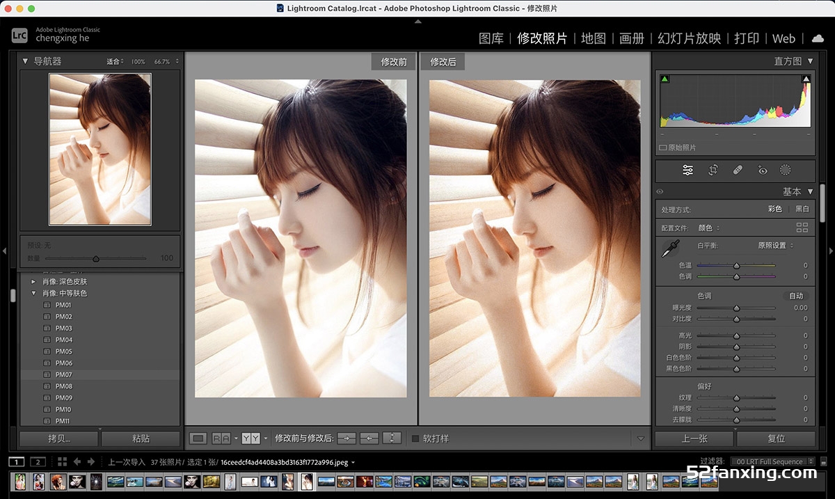
Task: Choose 黑白 treatment option
Action: pos(802,209)
